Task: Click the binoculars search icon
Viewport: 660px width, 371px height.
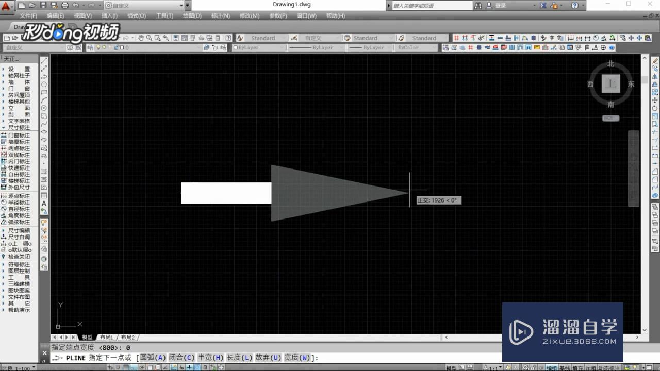Action: click(x=478, y=5)
